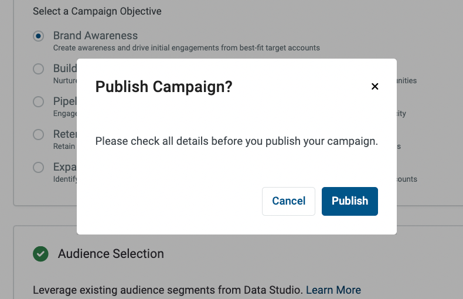Image resolution: width=463 pixels, height=299 pixels.
Task: Click the truncated Reter option label
Action: [x=65, y=134]
